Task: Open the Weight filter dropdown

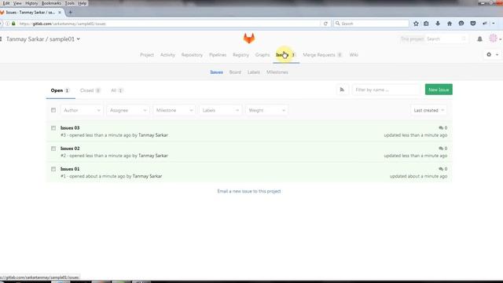Action: (x=266, y=110)
